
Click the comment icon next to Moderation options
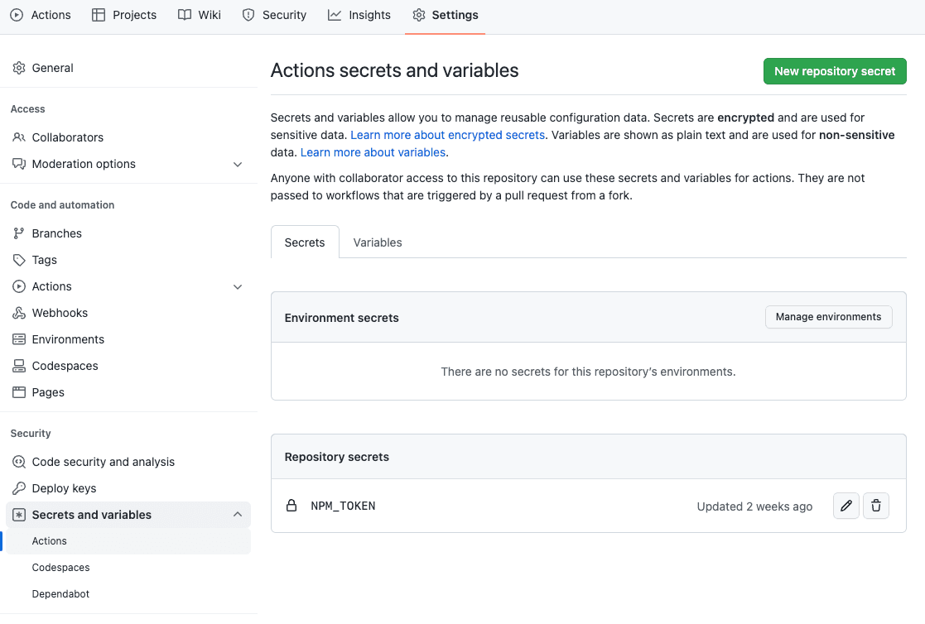[19, 164]
